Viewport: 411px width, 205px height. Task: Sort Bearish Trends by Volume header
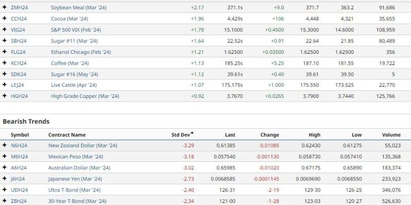point(391,135)
